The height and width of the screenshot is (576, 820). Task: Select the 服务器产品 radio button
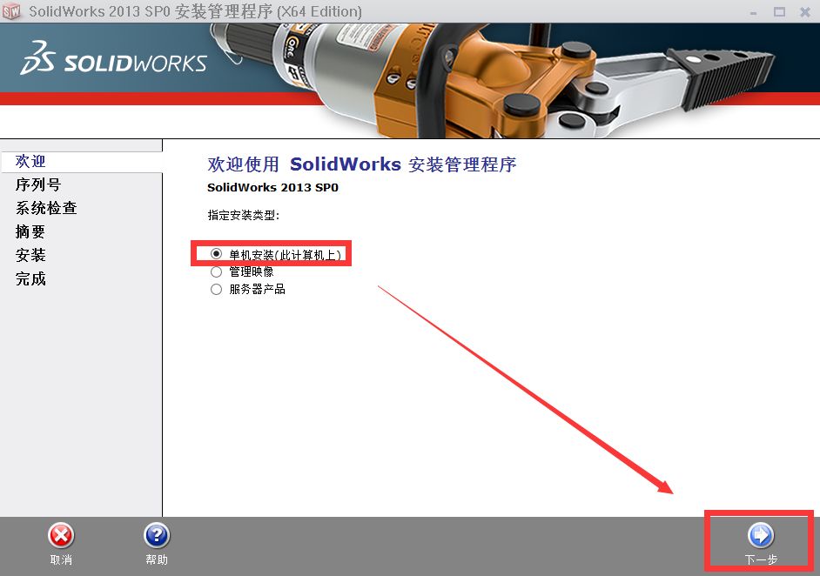click(216, 289)
